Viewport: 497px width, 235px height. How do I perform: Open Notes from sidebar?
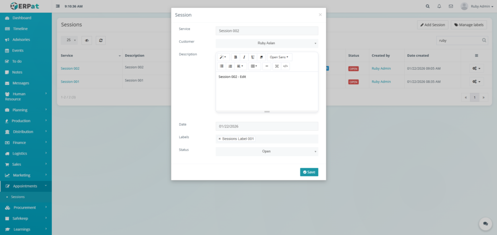(x=26, y=72)
